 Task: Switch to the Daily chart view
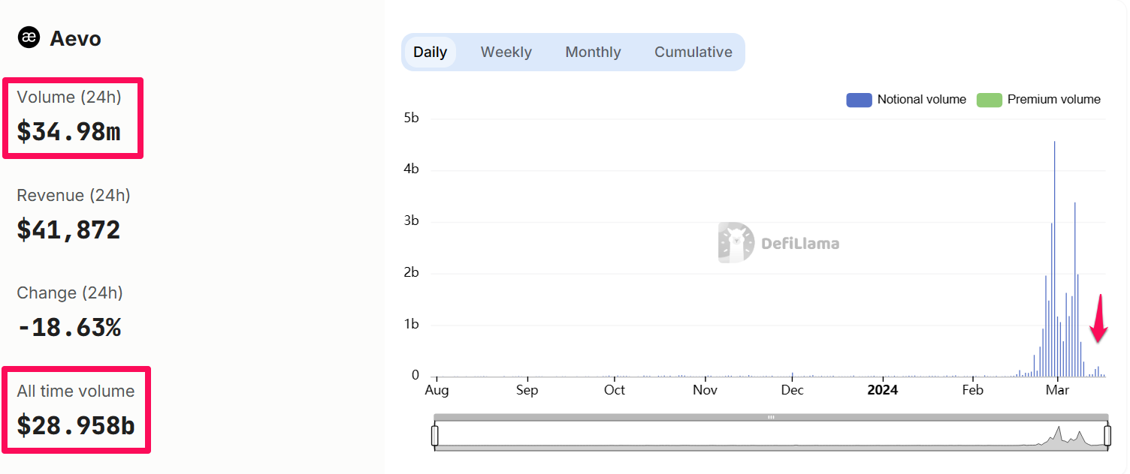430,52
